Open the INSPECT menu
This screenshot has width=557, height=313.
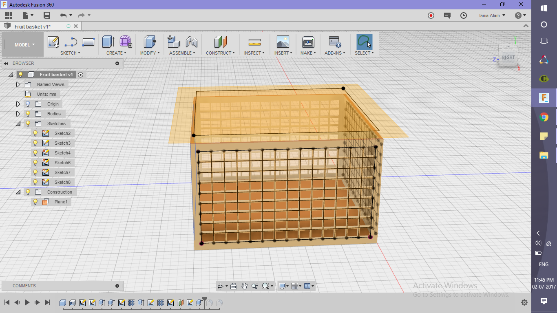254,53
